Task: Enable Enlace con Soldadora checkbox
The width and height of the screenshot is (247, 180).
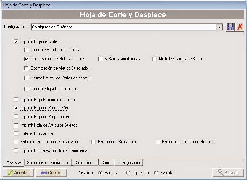Action: (x=94, y=142)
